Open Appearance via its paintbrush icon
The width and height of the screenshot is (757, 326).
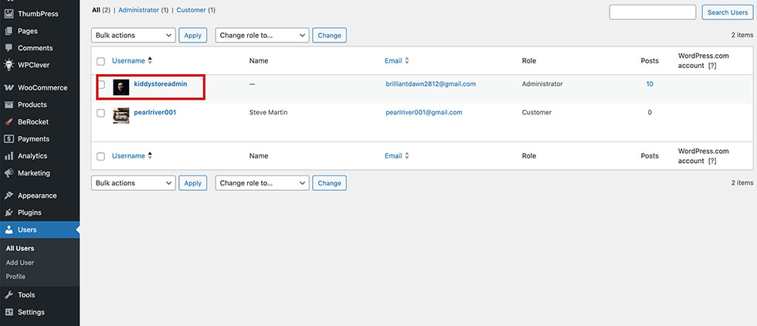coord(9,196)
